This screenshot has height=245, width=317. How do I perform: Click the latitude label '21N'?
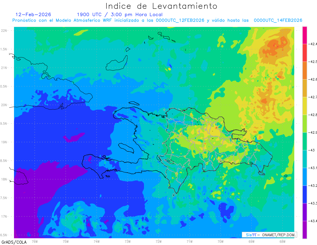pyautogui.click(x=4, y=68)
